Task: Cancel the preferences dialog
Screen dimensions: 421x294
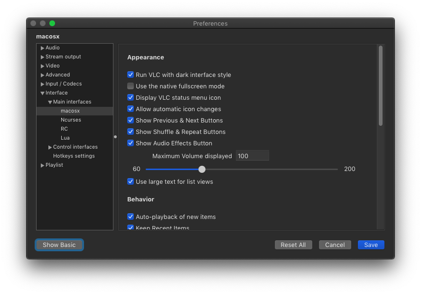Action: coord(335,245)
